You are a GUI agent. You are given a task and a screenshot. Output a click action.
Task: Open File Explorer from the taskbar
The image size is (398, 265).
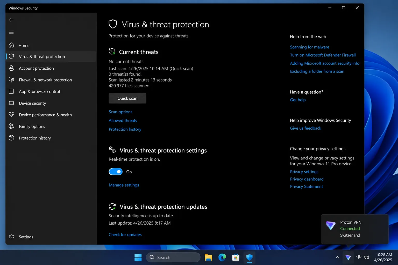[x=208, y=257]
